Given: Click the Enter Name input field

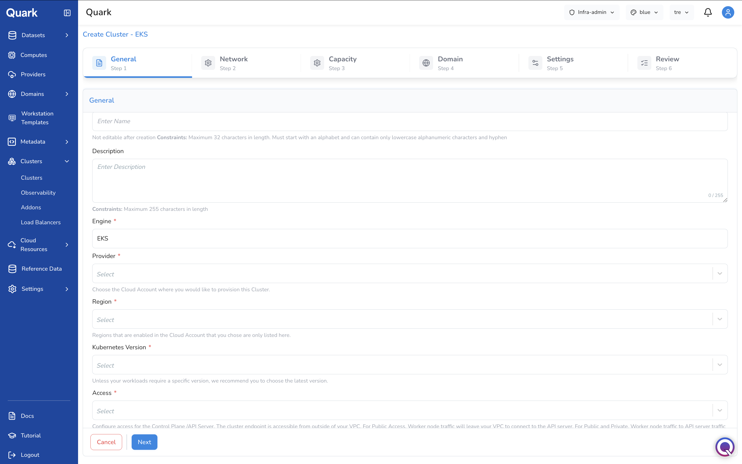Looking at the screenshot, I should point(410,121).
